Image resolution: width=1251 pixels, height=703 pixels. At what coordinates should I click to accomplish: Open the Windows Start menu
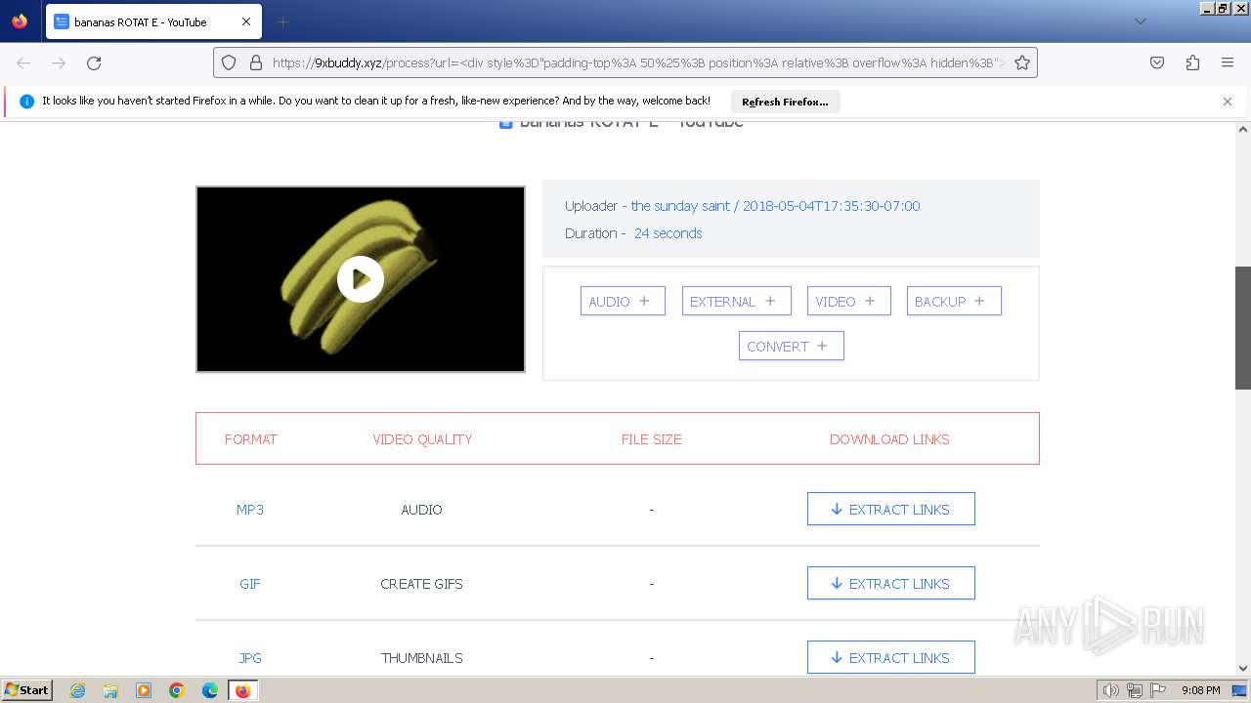(x=27, y=690)
